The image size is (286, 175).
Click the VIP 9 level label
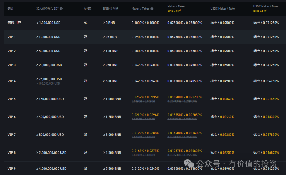(x=11, y=169)
